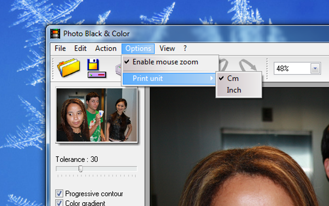Toggle the Progressive contour checkbox
Image resolution: width=329 pixels, height=206 pixels.
[x=59, y=193]
